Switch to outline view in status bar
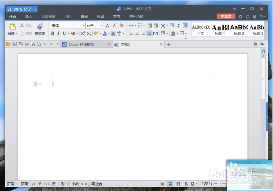Screen dimensions: 273x191 (x=178, y=184)
